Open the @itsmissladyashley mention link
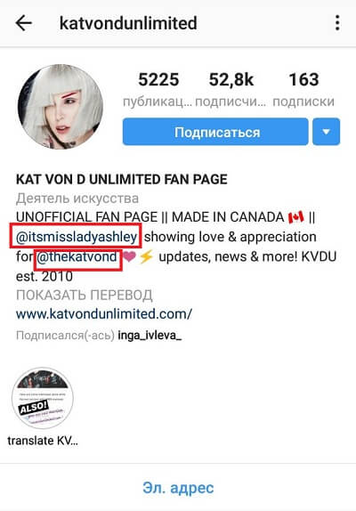The image size is (356, 511). click(77, 237)
